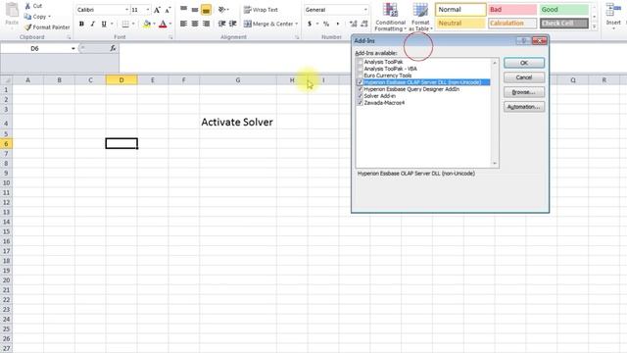
Task: Apply middle vertical alignment
Action: click(195, 10)
